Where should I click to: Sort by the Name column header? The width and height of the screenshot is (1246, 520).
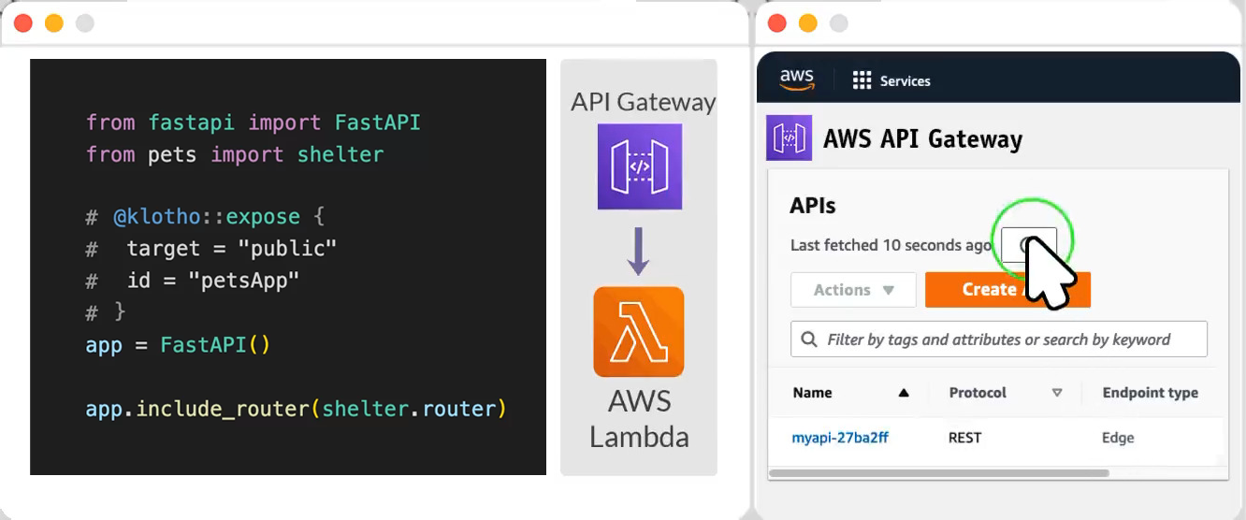pyautogui.click(x=812, y=393)
